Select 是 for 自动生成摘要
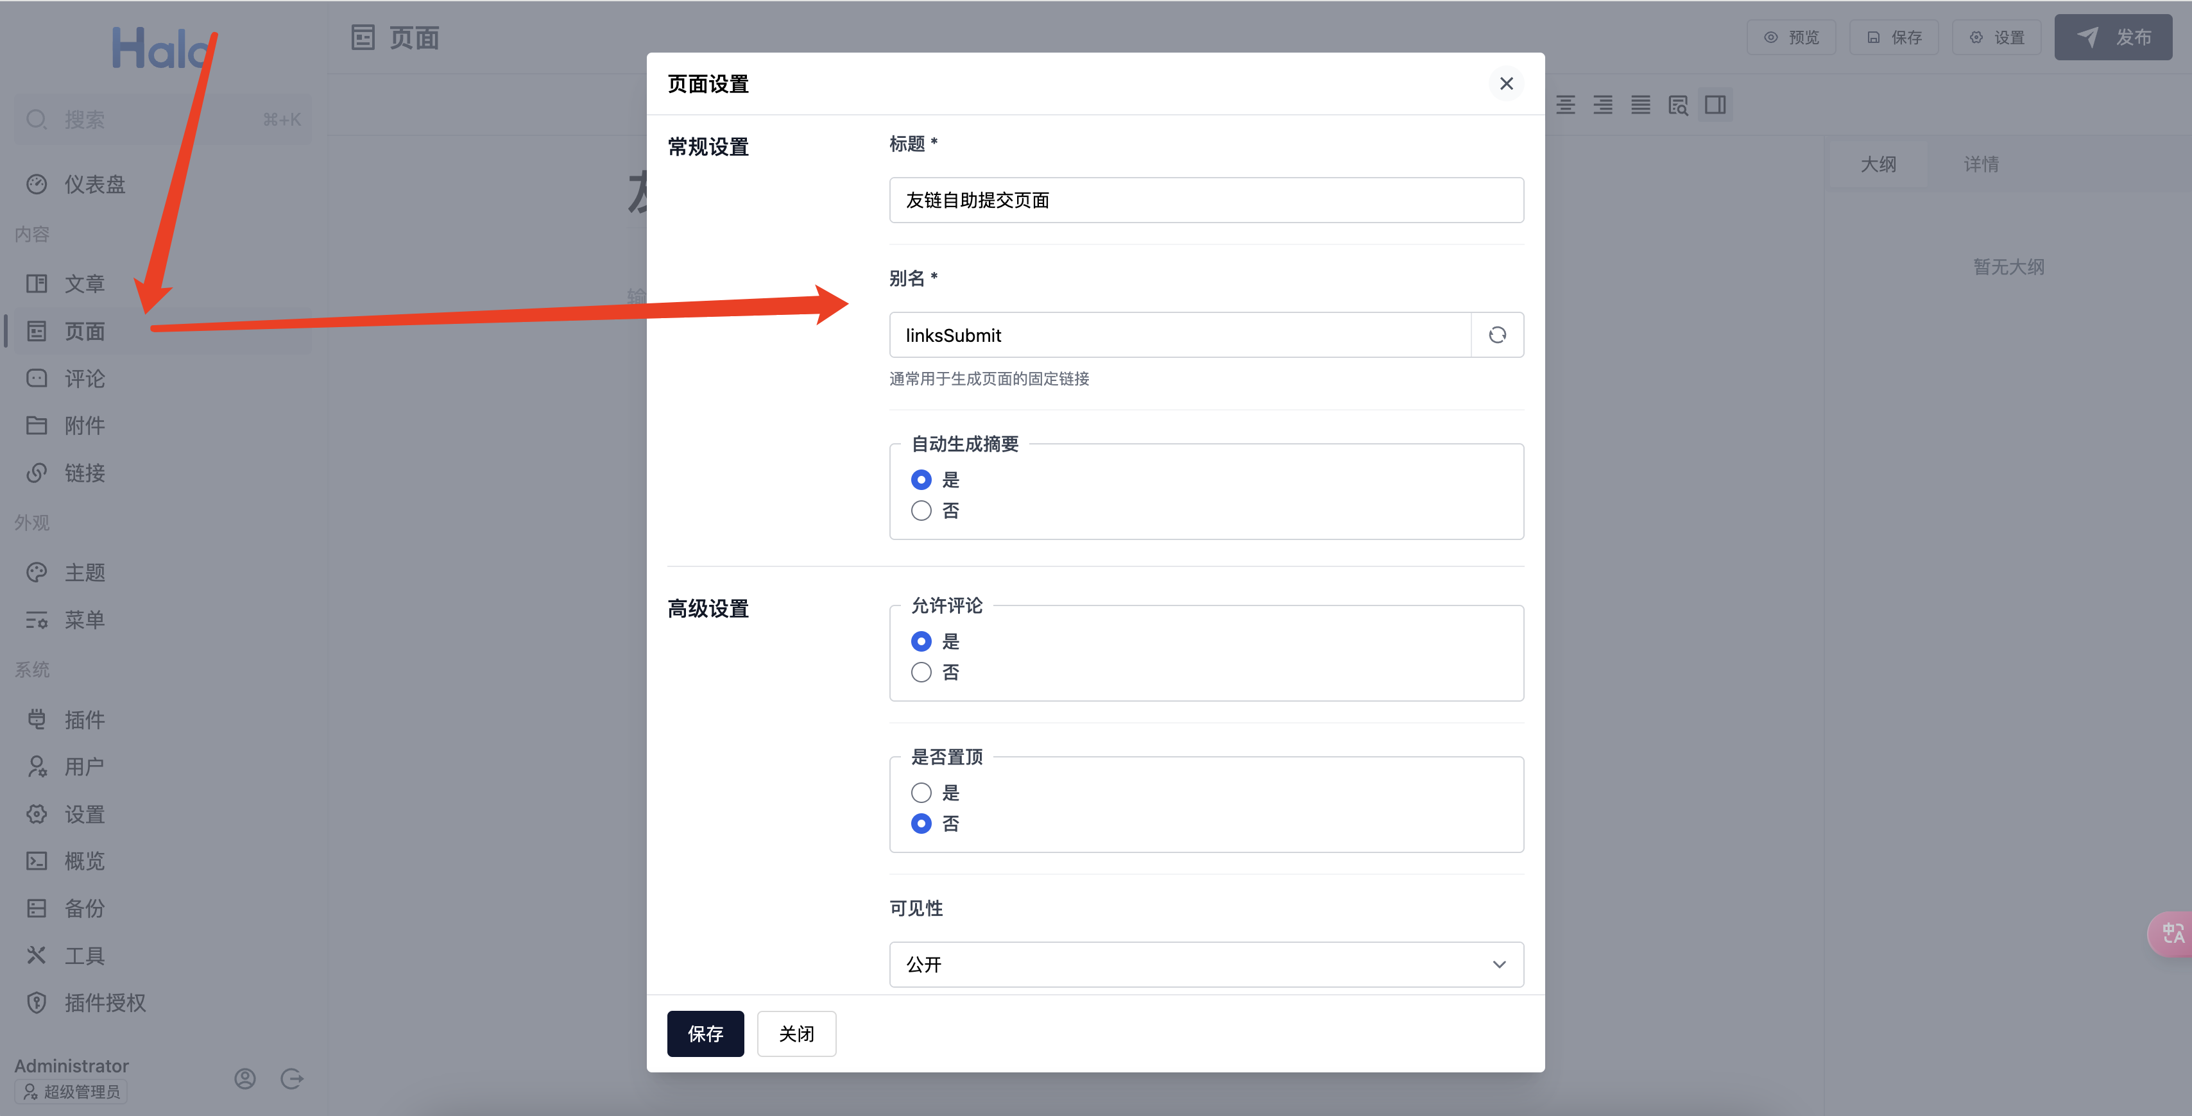The width and height of the screenshot is (2192, 1116). (921, 480)
